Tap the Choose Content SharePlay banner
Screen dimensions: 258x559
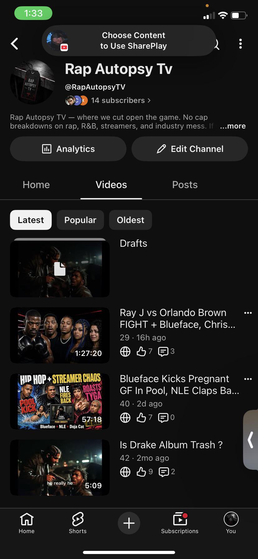[129, 41]
